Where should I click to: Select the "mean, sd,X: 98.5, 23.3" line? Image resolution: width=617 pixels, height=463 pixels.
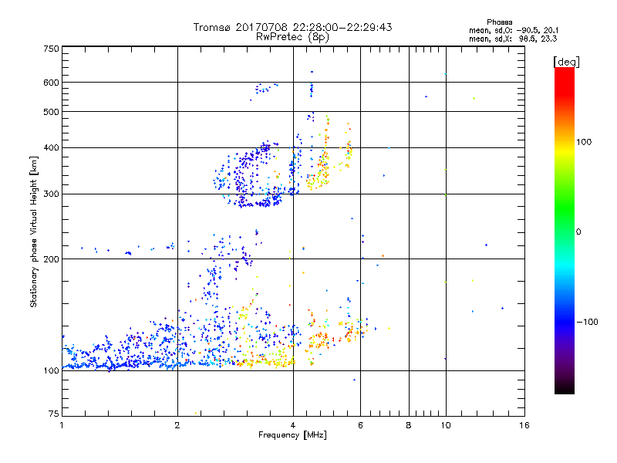513,39
